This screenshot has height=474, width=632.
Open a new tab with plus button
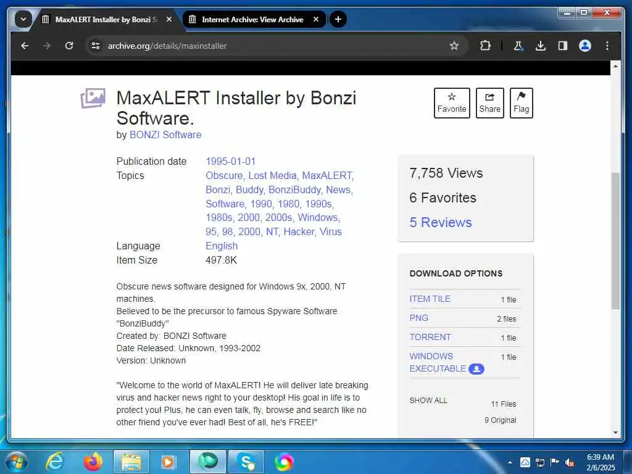[338, 19]
